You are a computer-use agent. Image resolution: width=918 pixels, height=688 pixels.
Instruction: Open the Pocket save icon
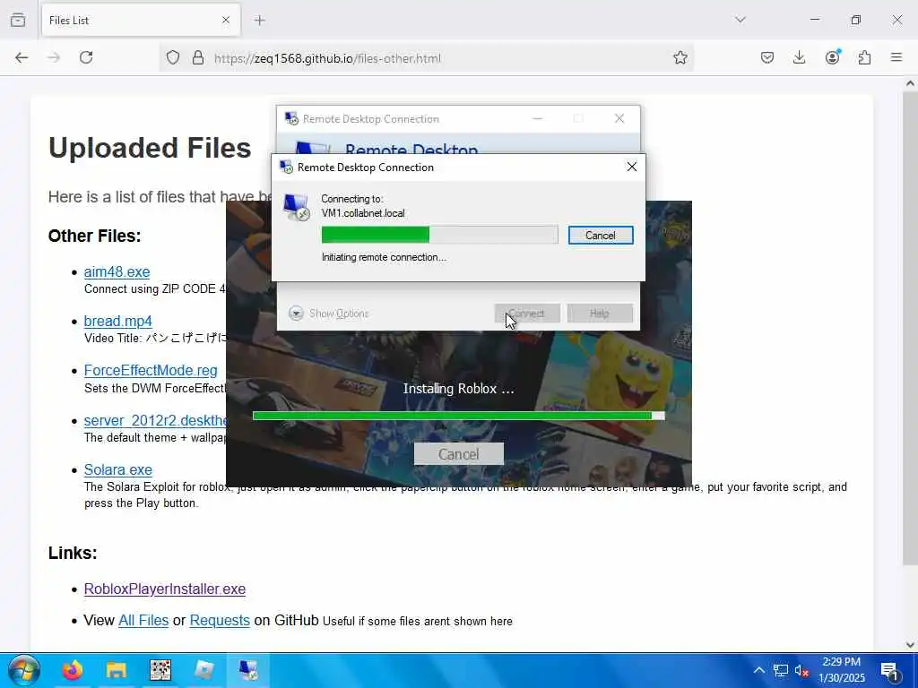tap(767, 57)
